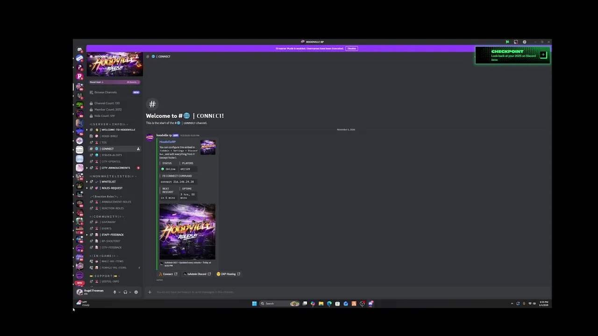The width and height of the screenshot is (598, 336).
Task: Click the HoodvilleRP embed title link
Action: [167, 142]
